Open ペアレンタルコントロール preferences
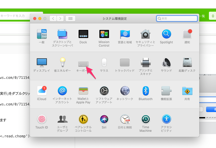216x148 pixels. [83, 119]
